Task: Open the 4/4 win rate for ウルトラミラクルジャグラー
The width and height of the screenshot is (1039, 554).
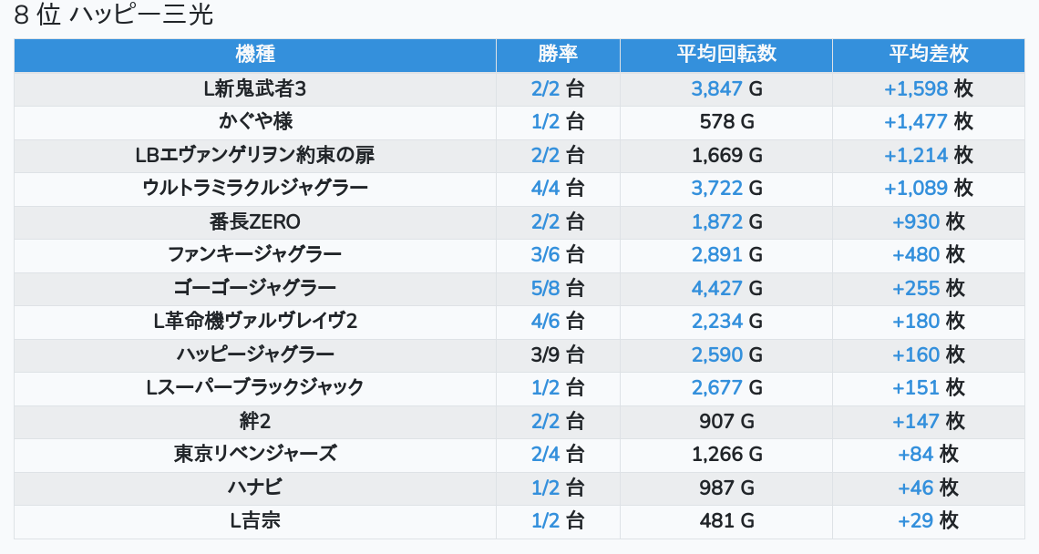Action: click(x=545, y=189)
